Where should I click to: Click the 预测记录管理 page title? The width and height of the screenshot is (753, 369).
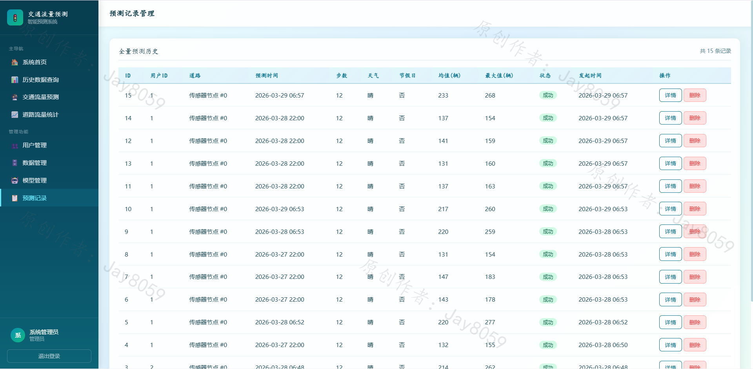pos(132,13)
